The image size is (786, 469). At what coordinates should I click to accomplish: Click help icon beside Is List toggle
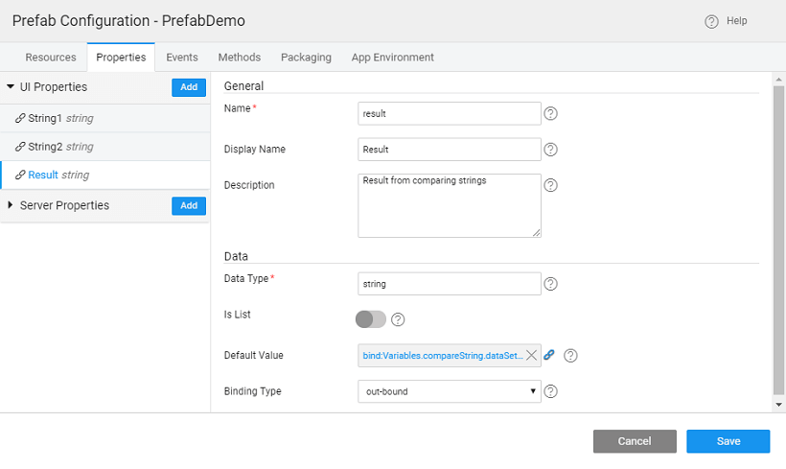click(x=399, y=319)
